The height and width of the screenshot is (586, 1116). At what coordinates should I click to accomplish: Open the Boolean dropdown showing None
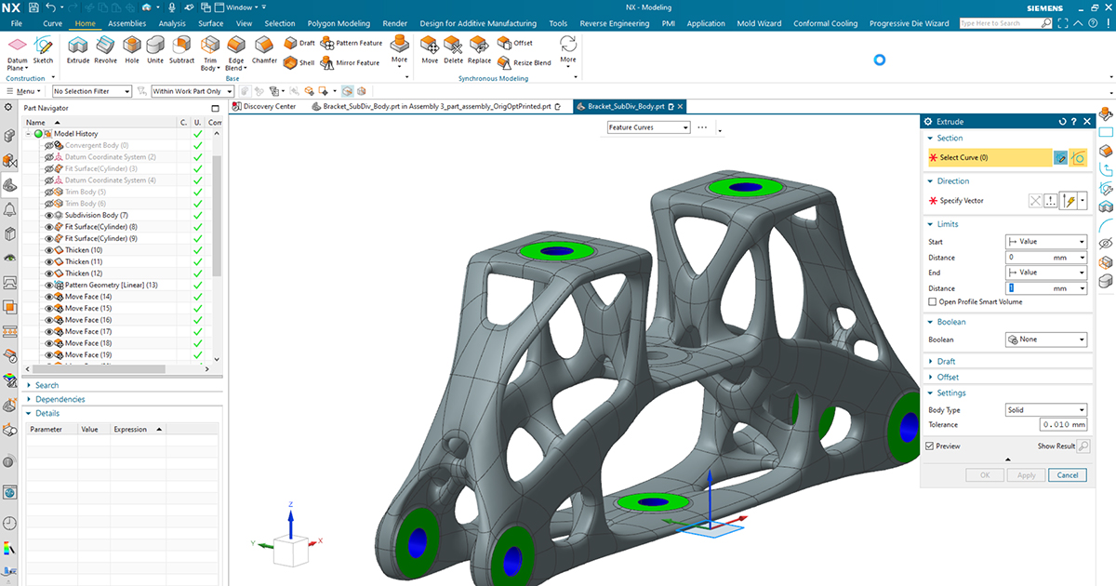[x=1045, y=339]
